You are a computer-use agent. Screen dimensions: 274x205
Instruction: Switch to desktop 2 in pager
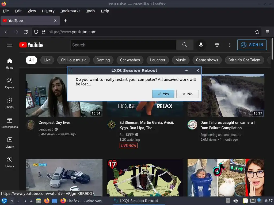(18, 201)
